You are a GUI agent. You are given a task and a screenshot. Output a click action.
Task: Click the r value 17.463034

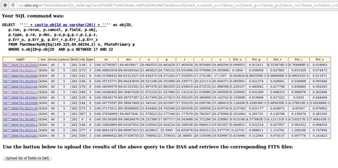(x=184, y=65)
